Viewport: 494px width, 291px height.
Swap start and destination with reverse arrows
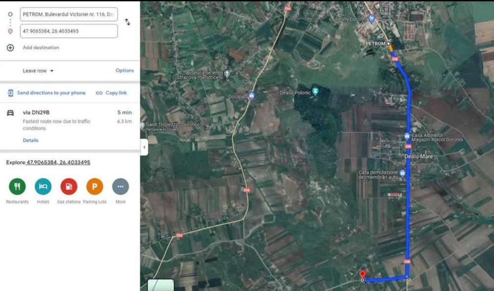[127, 22]
